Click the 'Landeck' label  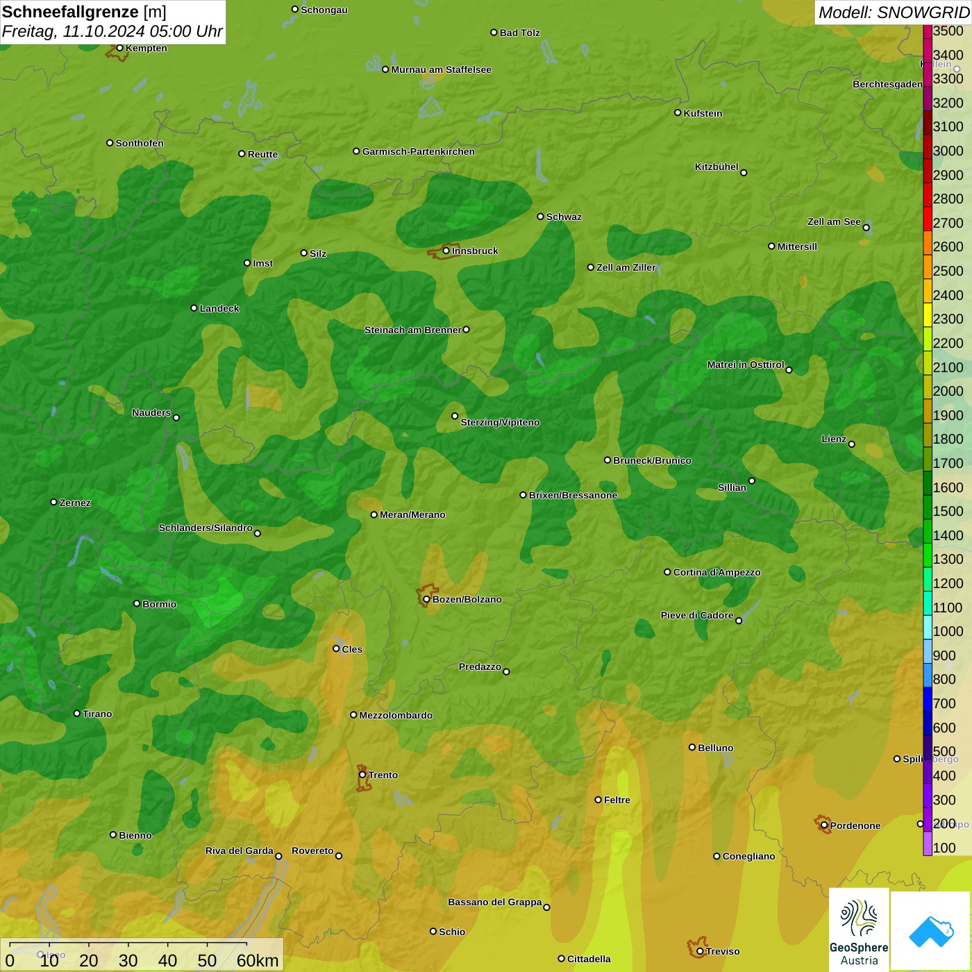(x=219, y=308)
